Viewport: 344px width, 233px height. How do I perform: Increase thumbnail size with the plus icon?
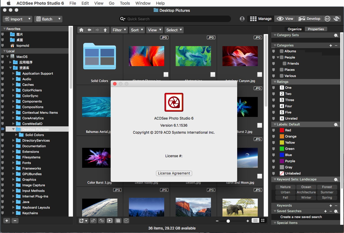click(x=248, y=221)
